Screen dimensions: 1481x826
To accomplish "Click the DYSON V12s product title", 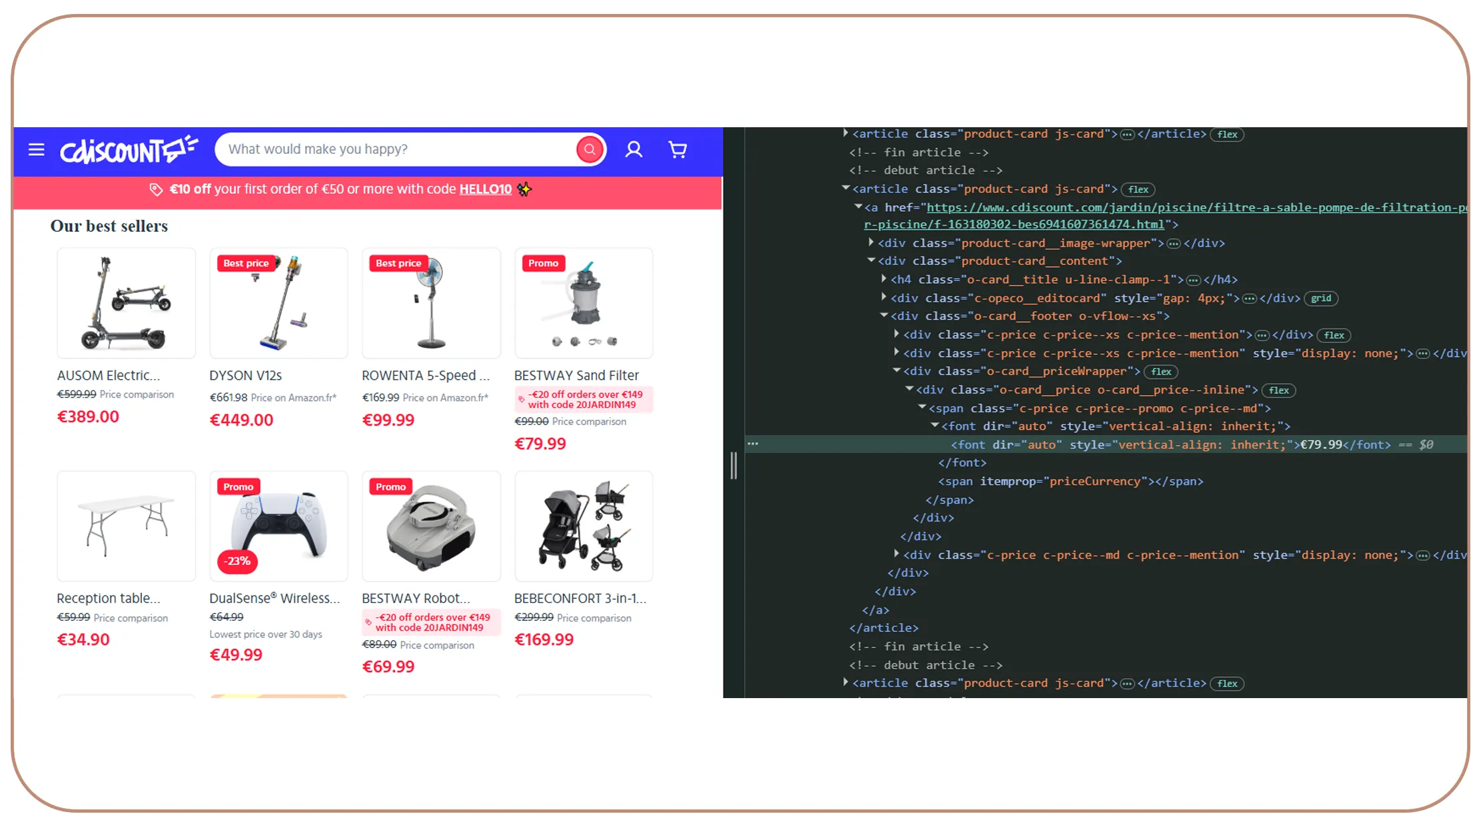I will click(x=246, y=376).
